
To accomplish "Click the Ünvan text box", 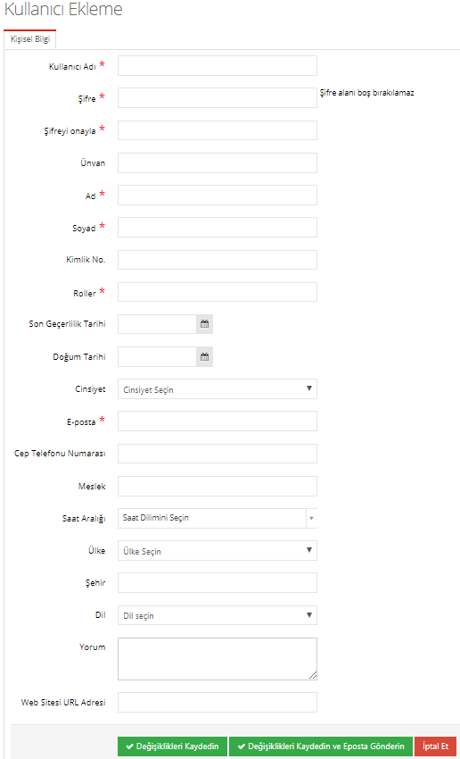I will (x=218, y=163).
